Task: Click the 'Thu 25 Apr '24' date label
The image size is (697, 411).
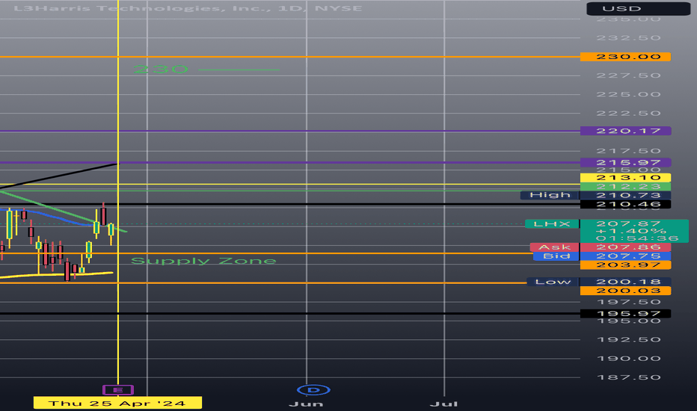Action: pyautogui.click(x=118, y=403)
